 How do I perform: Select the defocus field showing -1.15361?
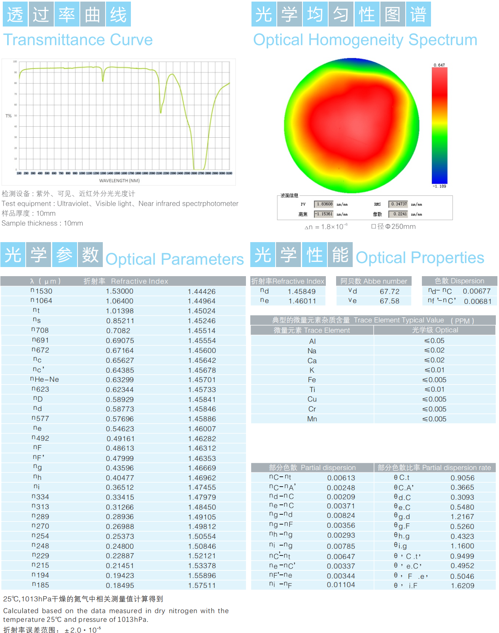324,214
